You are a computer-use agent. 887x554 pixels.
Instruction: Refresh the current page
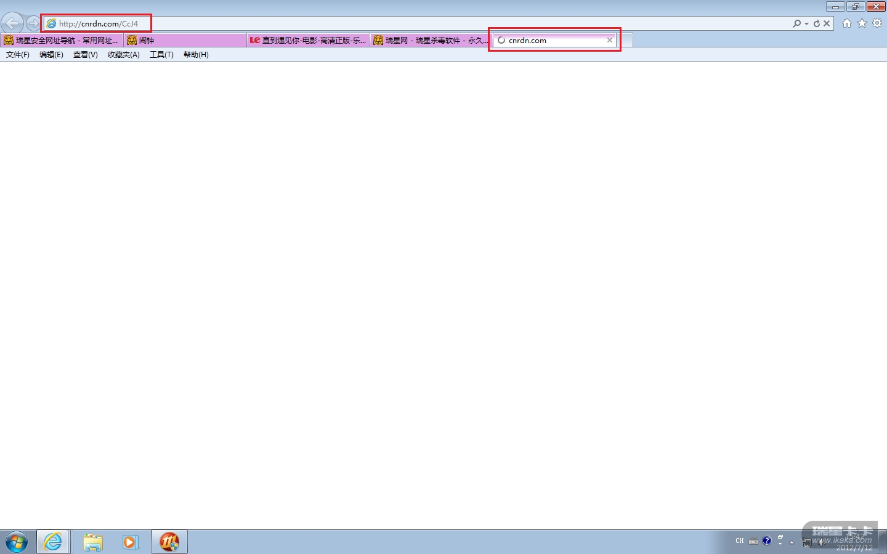click(x=817, y=23)
